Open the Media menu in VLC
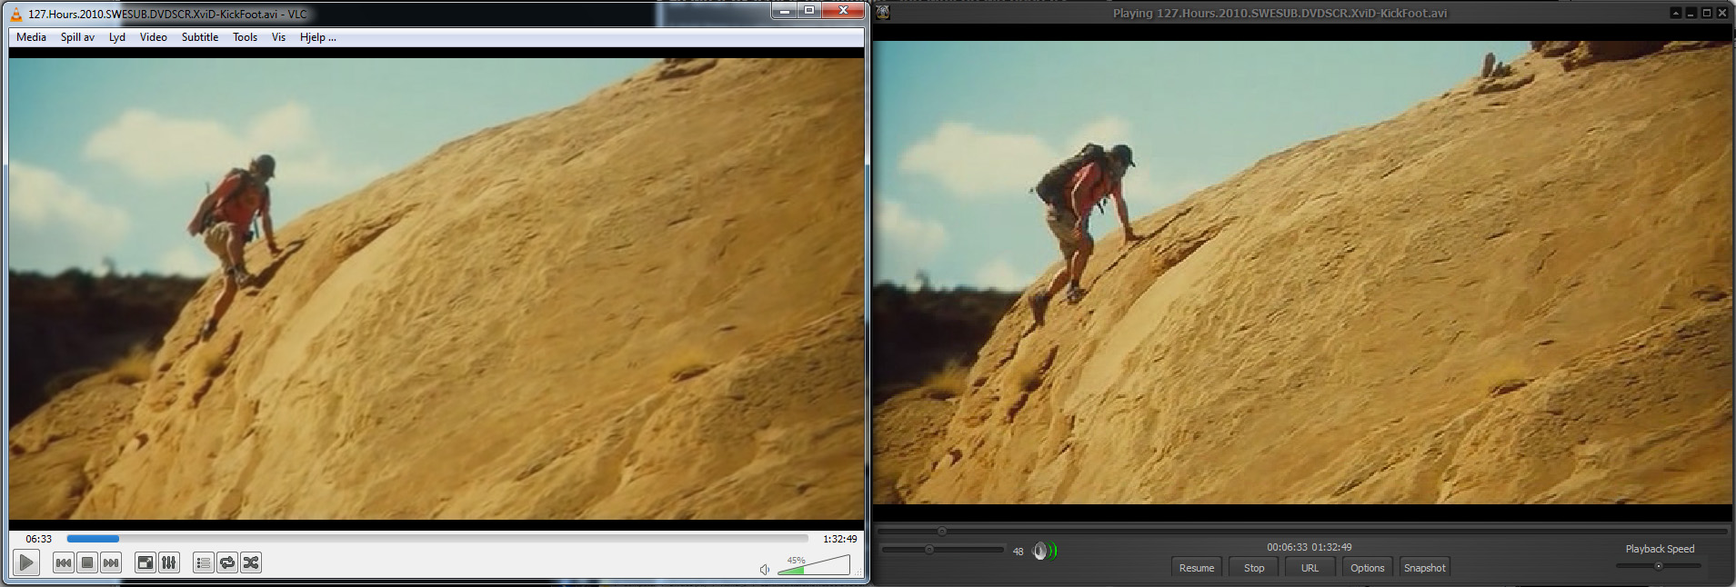This screenshot has height=587, width=1736. 31,37
